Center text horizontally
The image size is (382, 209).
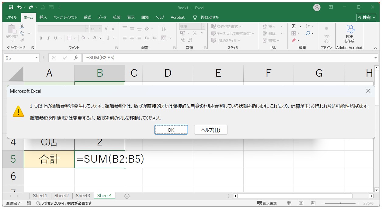click(x=132, y=38)
